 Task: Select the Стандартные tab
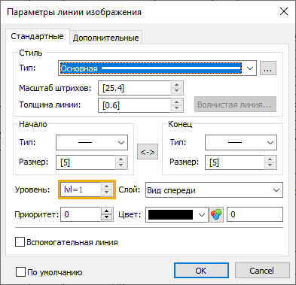37,36
